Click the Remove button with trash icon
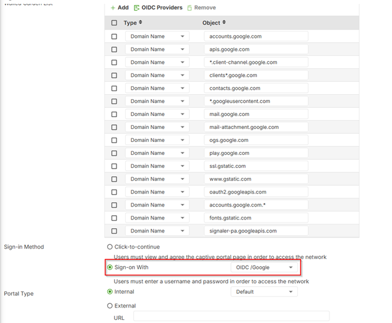 [x=201, y=8]
